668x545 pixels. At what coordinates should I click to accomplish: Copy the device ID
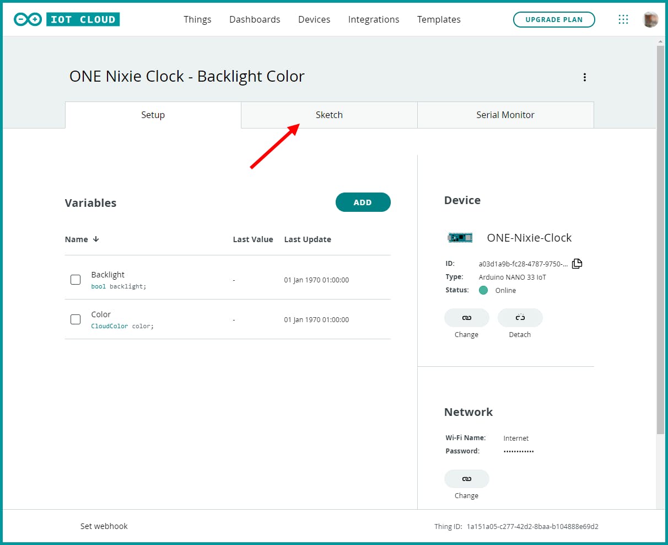point(577,264)
